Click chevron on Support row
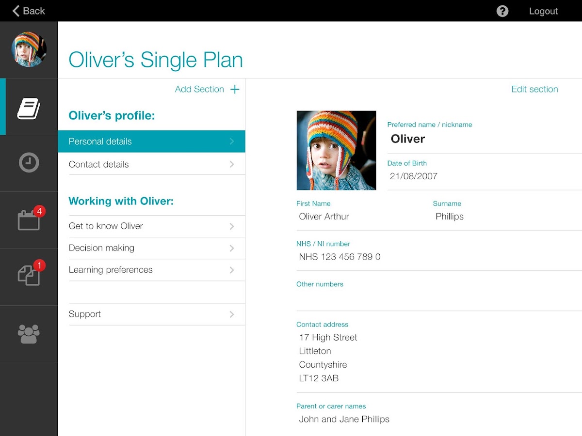 pos(232,314)
